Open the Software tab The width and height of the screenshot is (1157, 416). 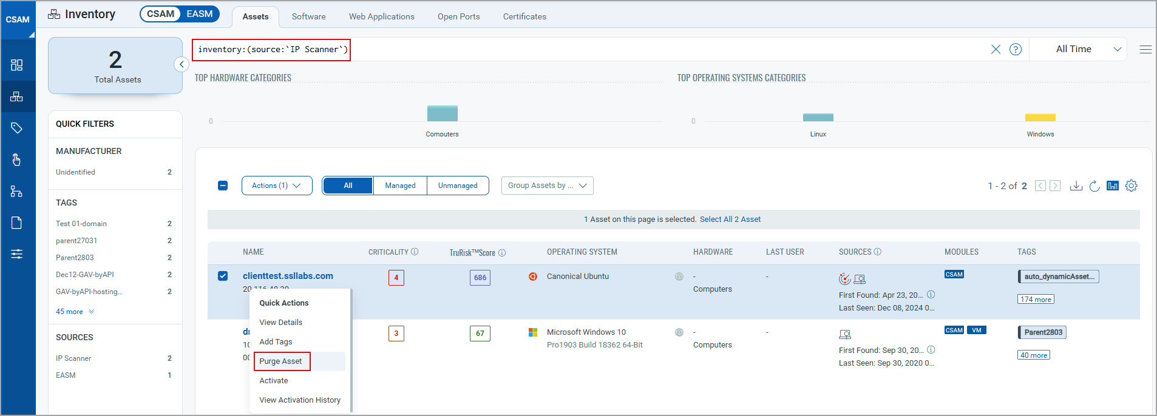pos(308,16)
